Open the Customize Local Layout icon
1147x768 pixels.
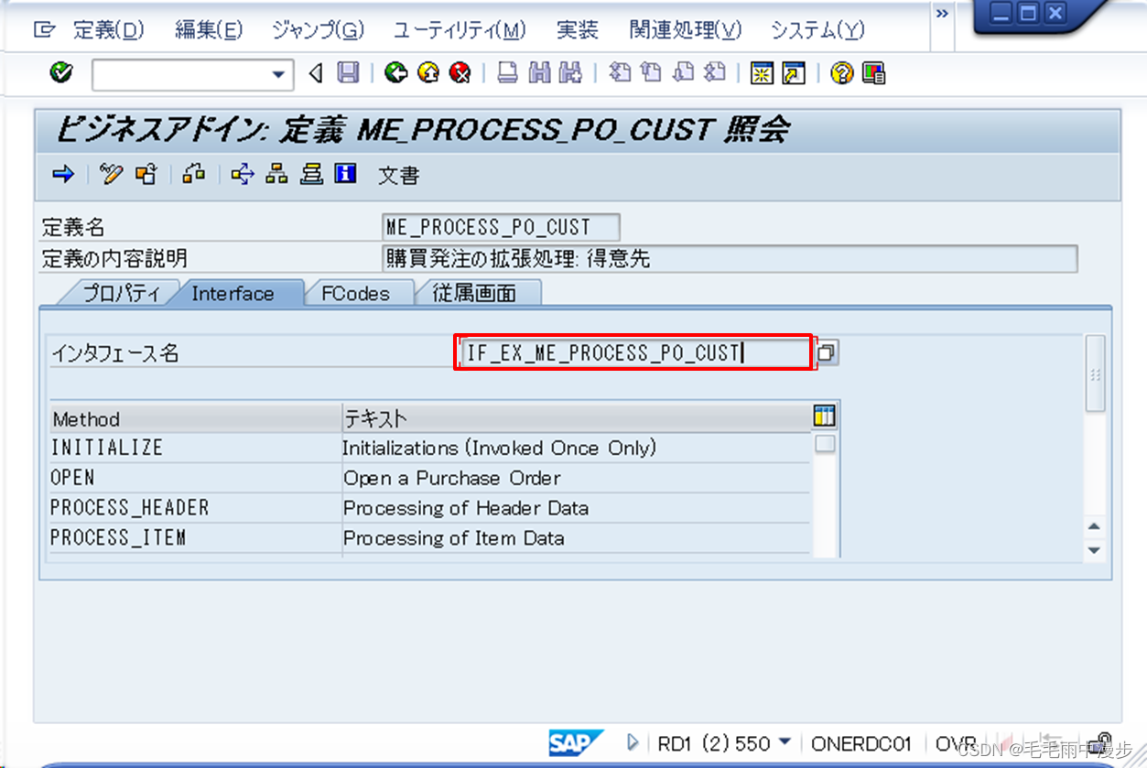(874, 73)
